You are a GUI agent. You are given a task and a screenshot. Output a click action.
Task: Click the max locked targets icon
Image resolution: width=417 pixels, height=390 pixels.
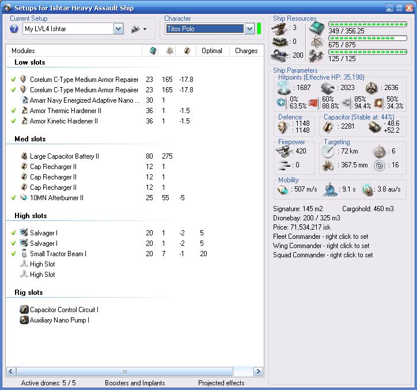click(379, 151)
